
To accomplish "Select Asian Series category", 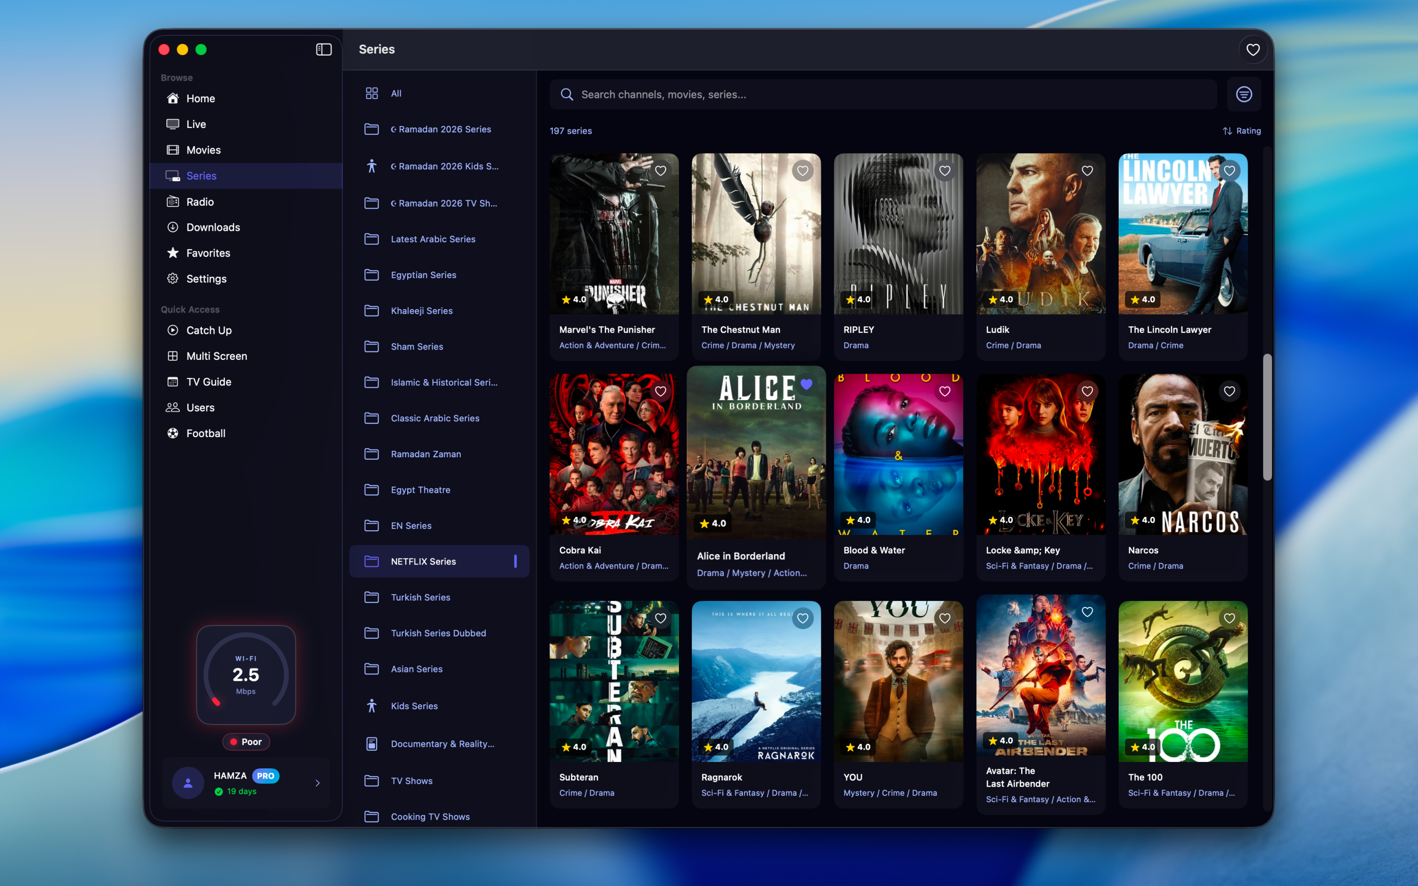I will 439,668.
